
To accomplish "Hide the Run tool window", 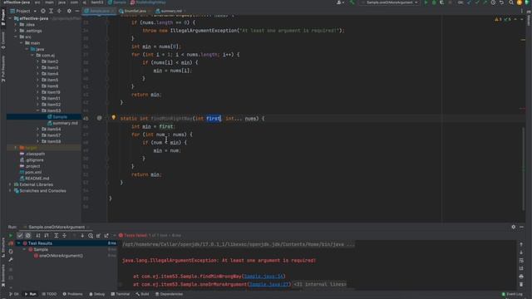I will pyautogui.click(x=521, y=227).
